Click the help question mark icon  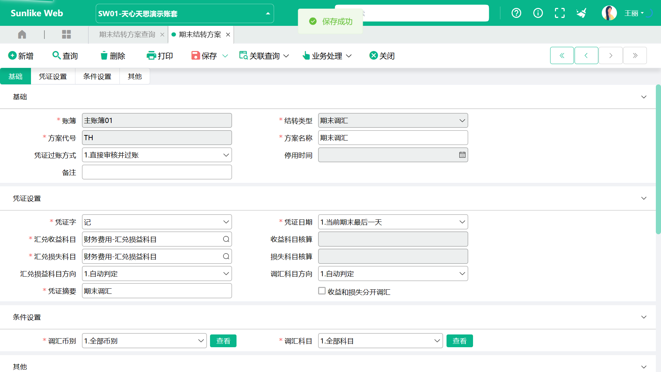pyautogui.click(x=516, y=13)
